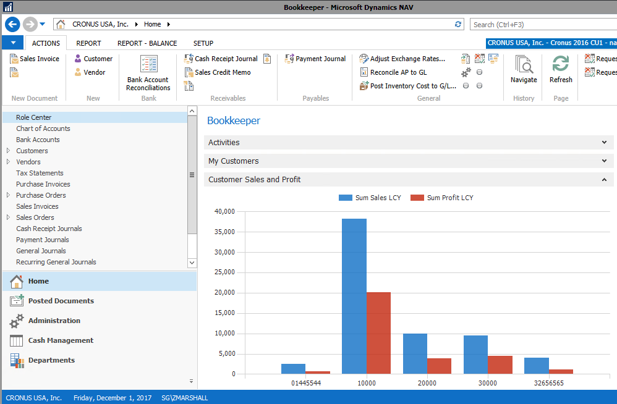Switch to the REPORT - BALANCE tab
The image size is (617, 404).
[x=147, y=43]
